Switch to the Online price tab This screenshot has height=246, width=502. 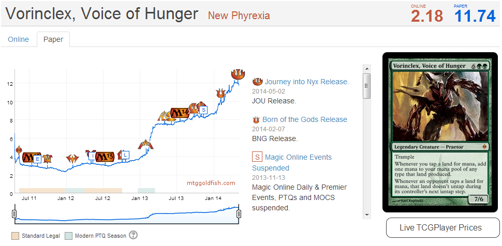[19, 39]
